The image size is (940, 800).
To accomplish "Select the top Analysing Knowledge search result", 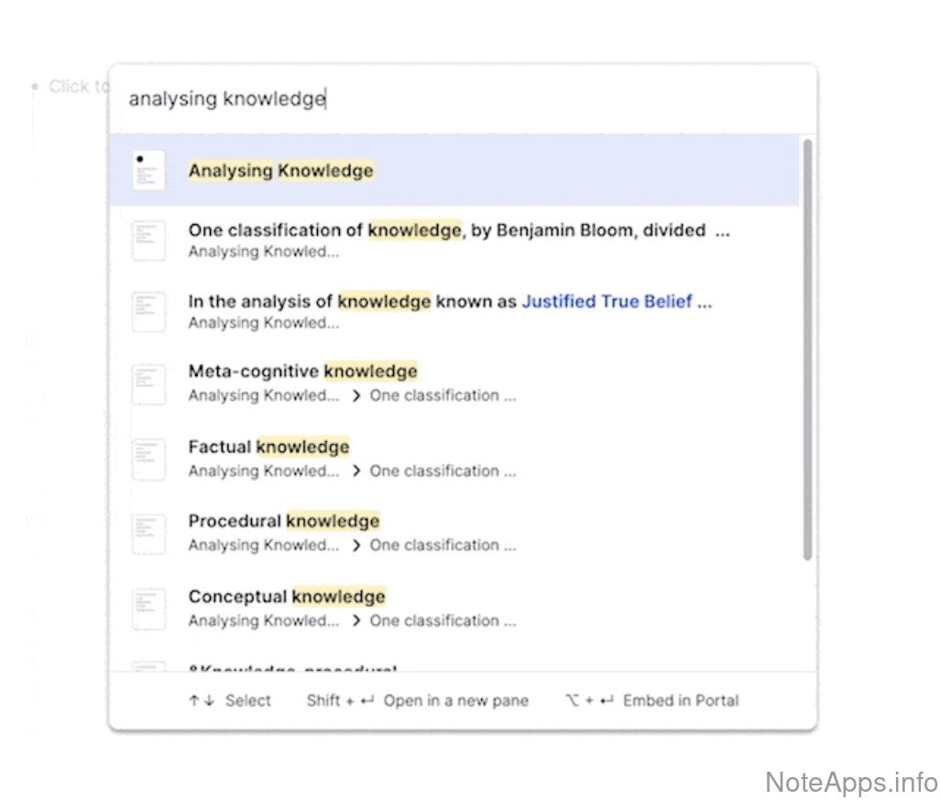I will click(280, 170).
